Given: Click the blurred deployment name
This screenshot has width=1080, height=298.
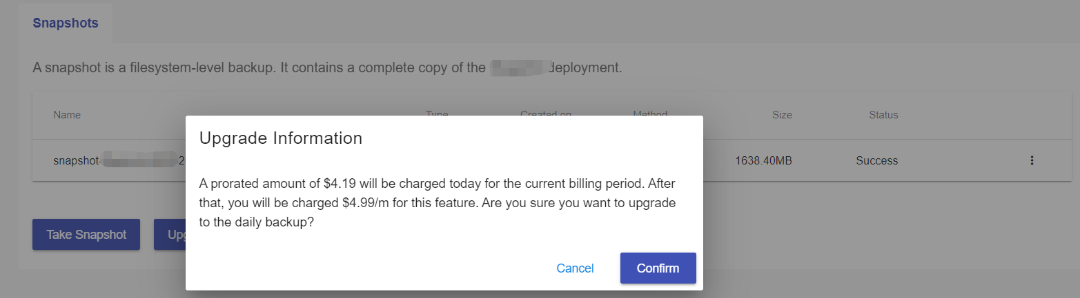Looking at the screenshot, I should (518, 68).
